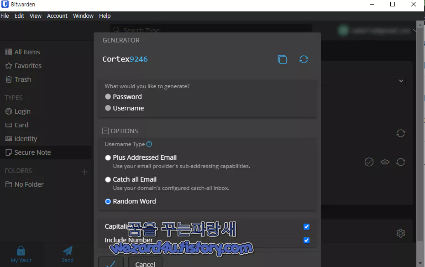Collapse the OPTIONS section
Image resolution: width=425 pixels, height=267 pixels.
click(x=105, y=131)
